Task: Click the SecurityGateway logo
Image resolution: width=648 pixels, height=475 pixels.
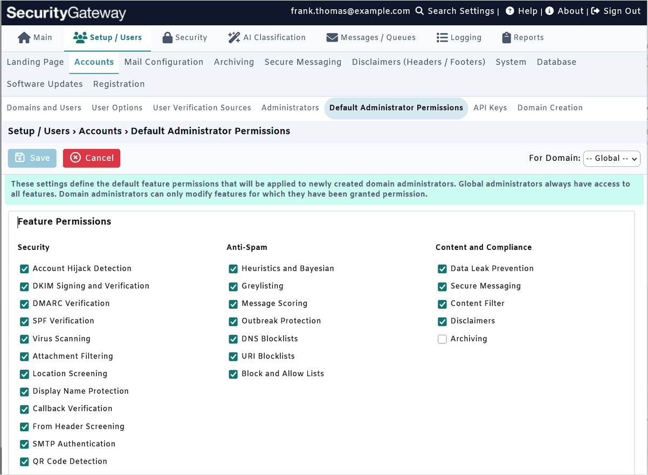Action: (x=66, y=13)
